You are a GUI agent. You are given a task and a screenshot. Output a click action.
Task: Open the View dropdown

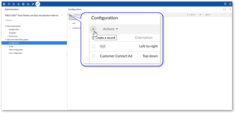pos(208,15)
